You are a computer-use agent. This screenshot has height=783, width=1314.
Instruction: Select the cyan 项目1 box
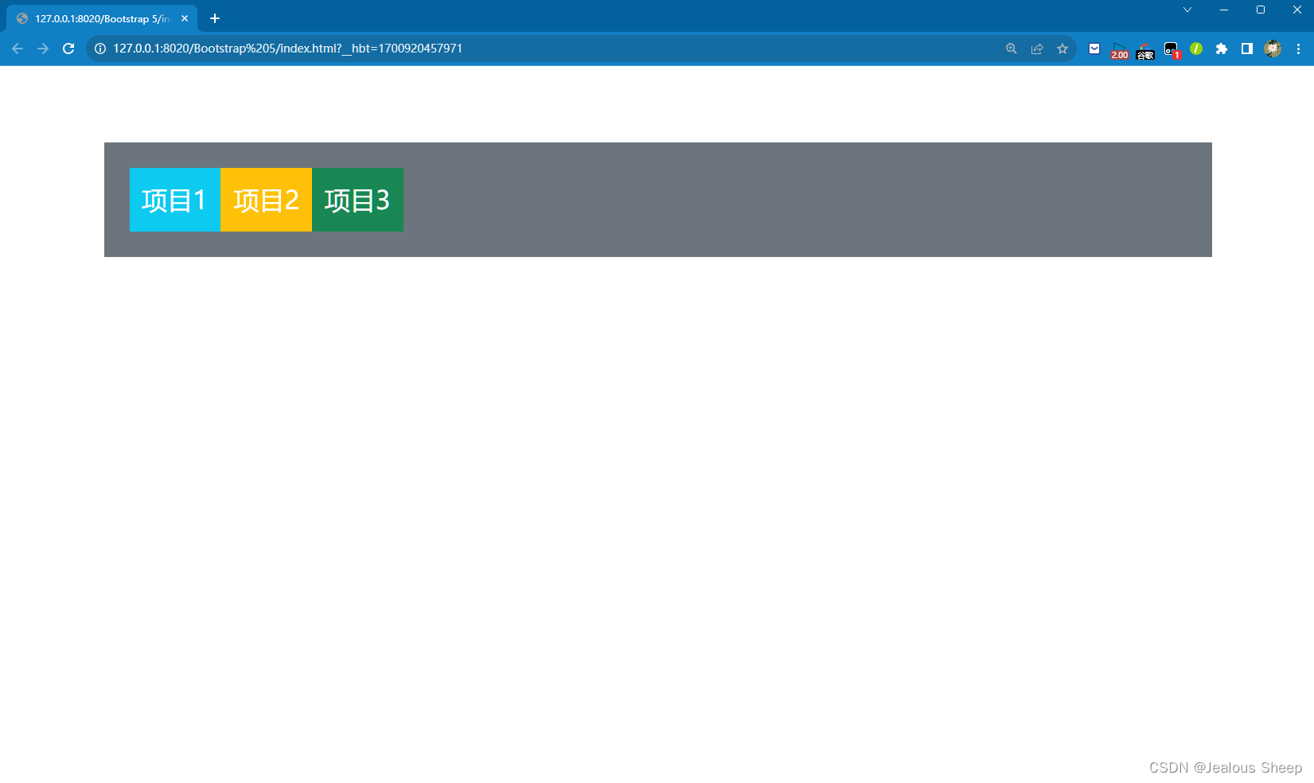pyautogui.click(x=174, y=200)
